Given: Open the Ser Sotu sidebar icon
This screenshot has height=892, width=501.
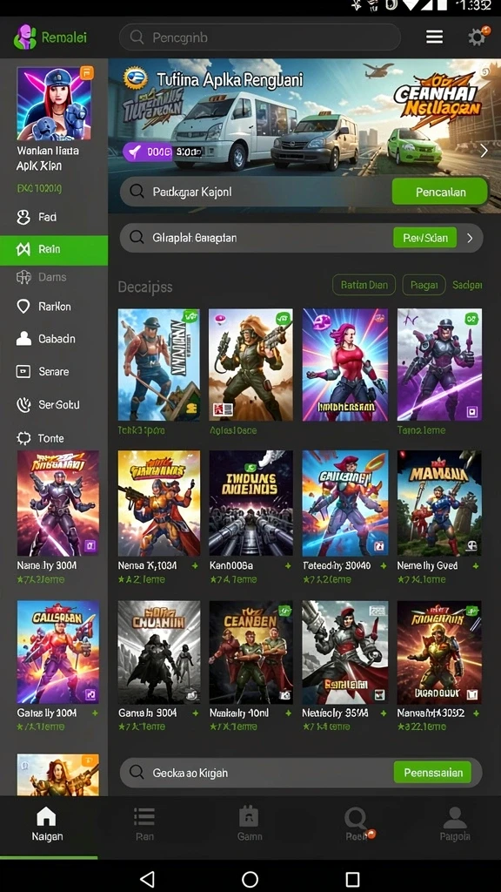Looking at the screenshot, I should pos(23,404).
